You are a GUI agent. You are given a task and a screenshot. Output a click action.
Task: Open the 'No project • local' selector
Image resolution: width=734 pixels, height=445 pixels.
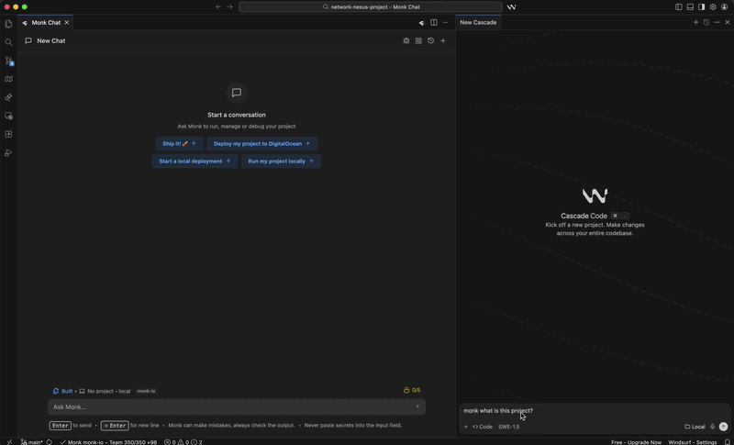click(x=105, y=391)
